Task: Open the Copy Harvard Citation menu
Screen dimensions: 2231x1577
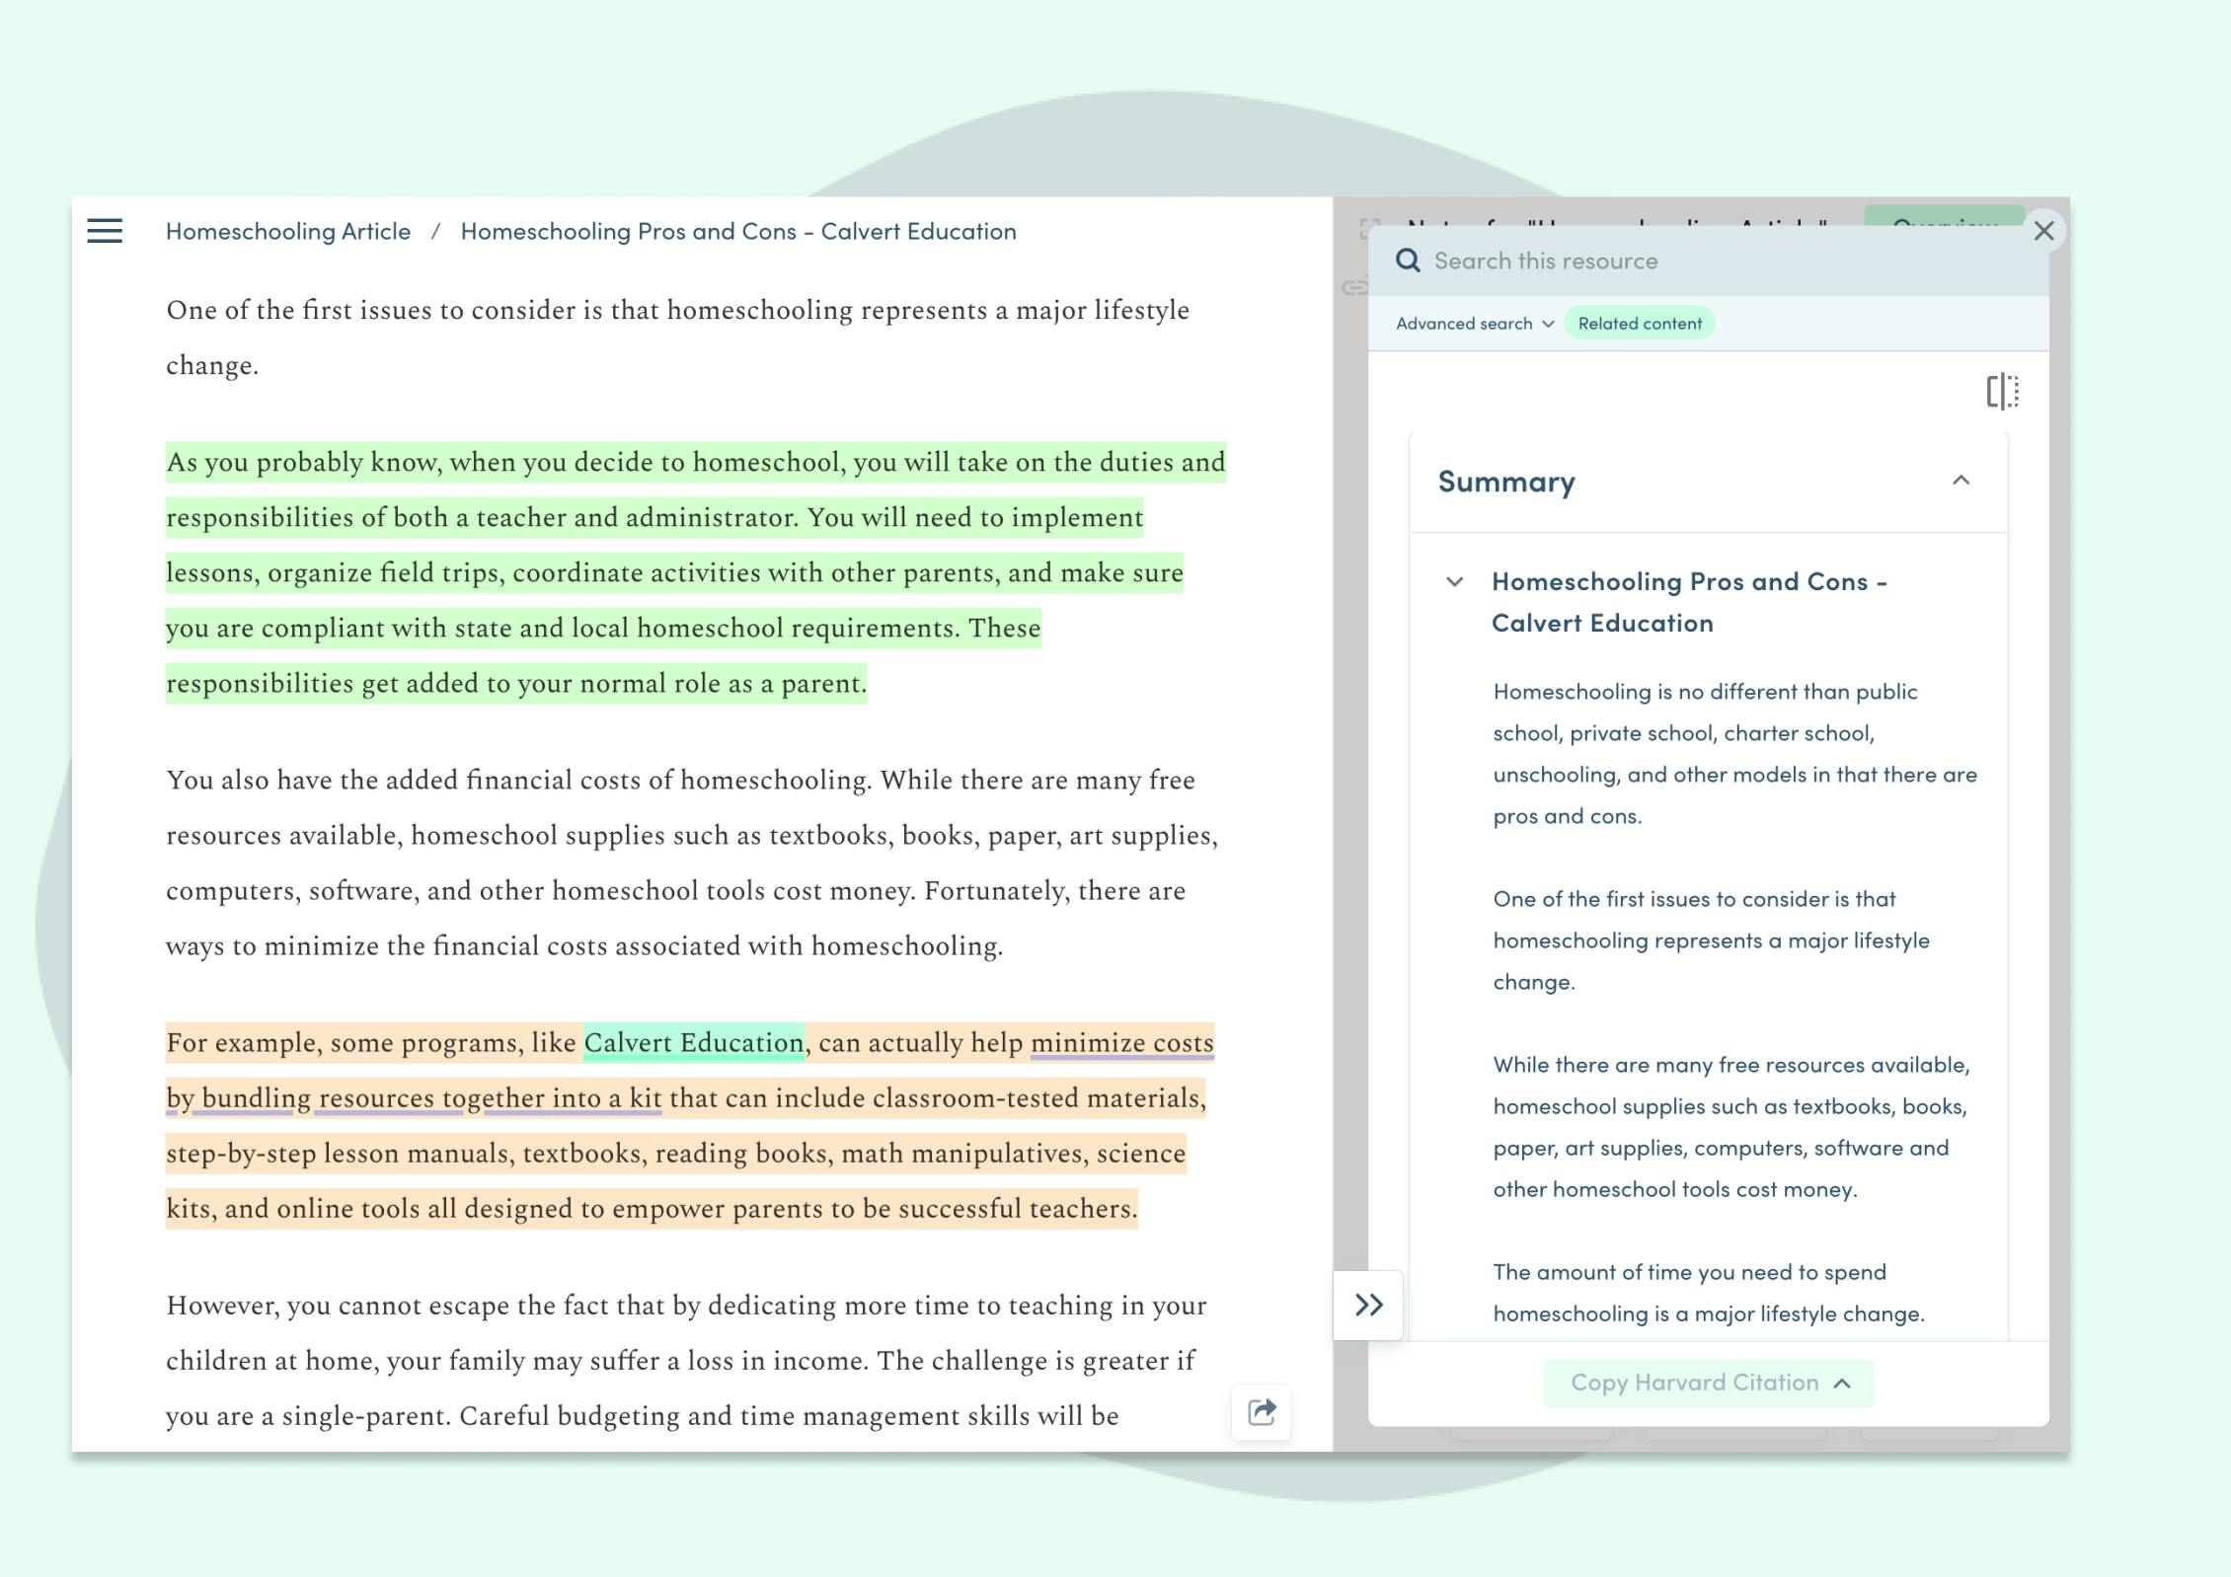Action: [1709, 1383]
